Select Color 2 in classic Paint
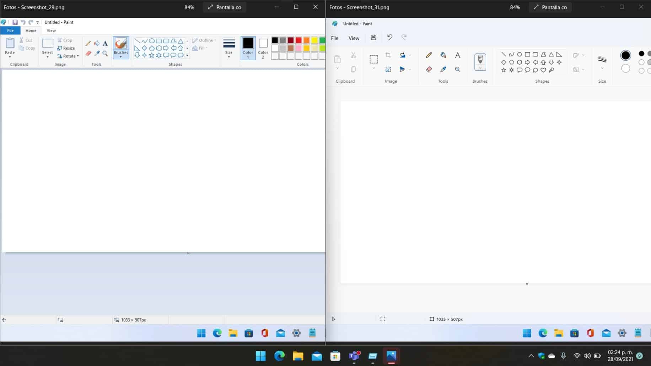Viewport: 651px width, 366px height. (263, 48)
